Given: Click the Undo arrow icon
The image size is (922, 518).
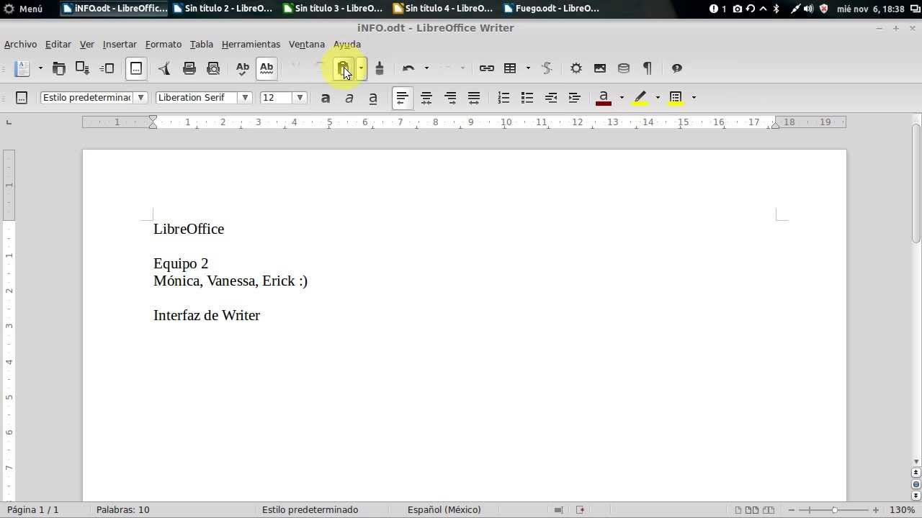Looking at the screenshot, I should point(408,68).
